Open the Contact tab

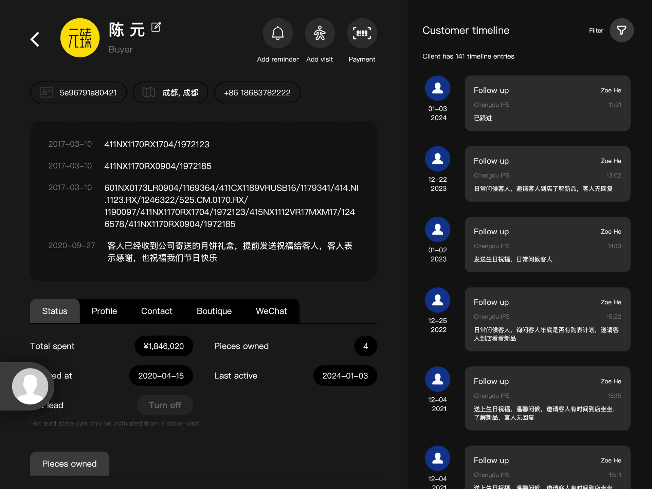(157, 311)
